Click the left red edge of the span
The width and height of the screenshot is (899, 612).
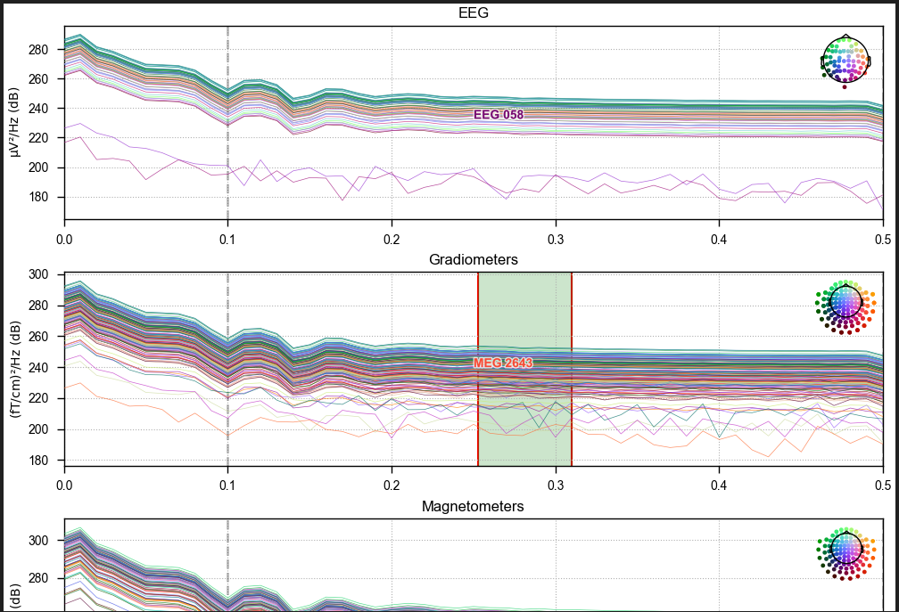point(478,370)
